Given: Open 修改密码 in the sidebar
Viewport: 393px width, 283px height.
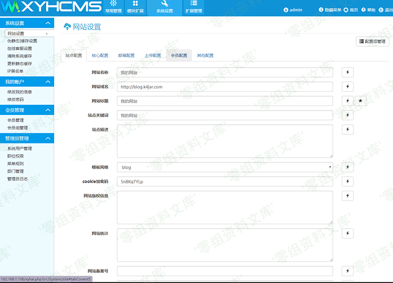Looking at the screenshot, I should (x=15, y=100).
